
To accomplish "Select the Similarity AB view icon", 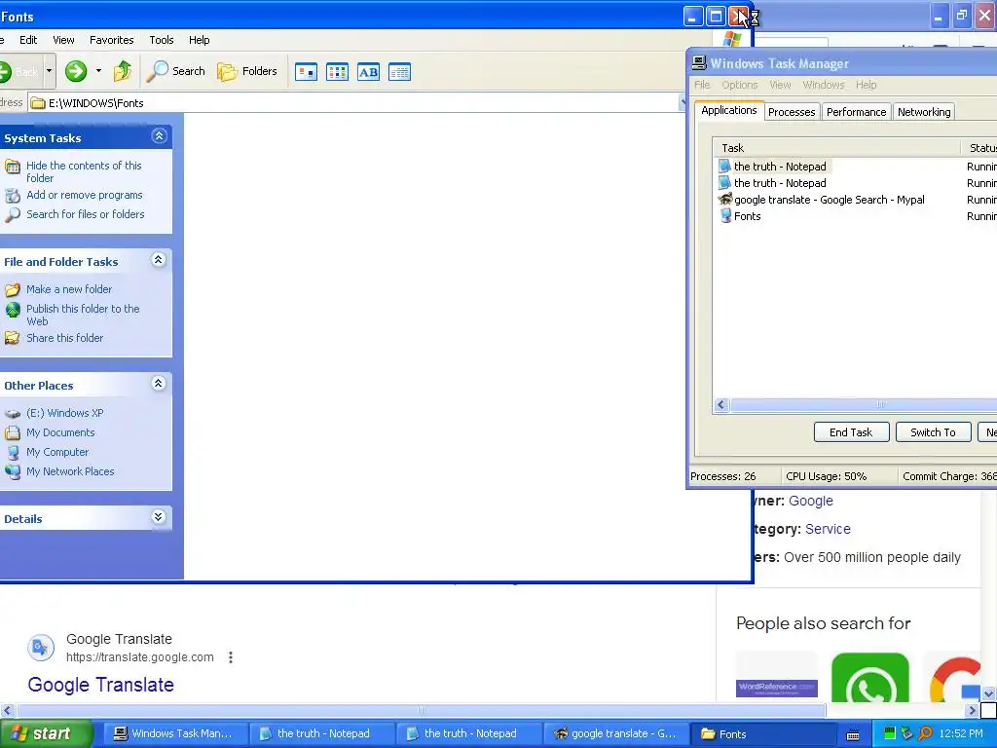I will coord(368,72).
